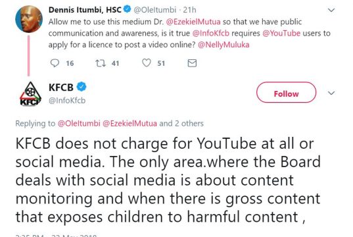Viewport: 353px width, 237px height.
Task: Click the reply speech bubble icon
Action: click(x=55, y=63)
